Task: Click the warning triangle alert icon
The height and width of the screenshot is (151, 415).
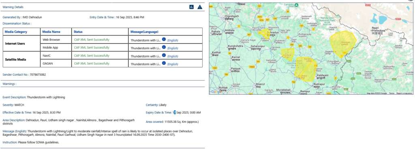Action: pyautogui.click(x=200, y=7)
